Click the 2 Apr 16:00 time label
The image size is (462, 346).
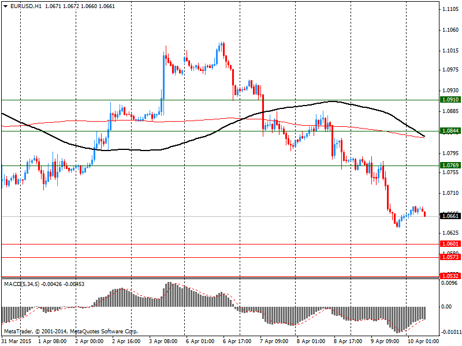click(126, 341)
